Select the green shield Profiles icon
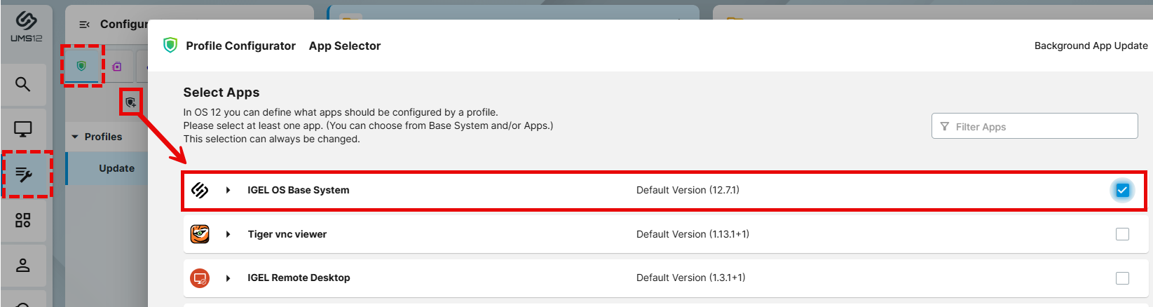 click(81, 66)
